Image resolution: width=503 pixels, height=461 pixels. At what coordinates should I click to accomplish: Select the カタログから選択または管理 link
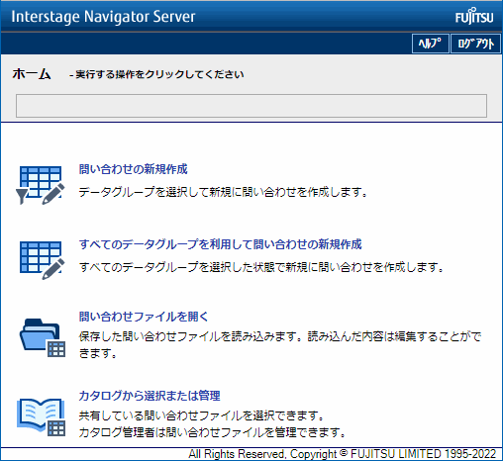(x=150, y=396)
